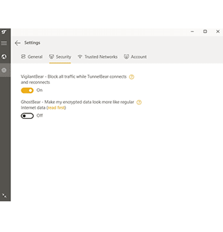Open the GhostBear help question mark
This screenshot has height=232, width=223.
coord(139,102)
